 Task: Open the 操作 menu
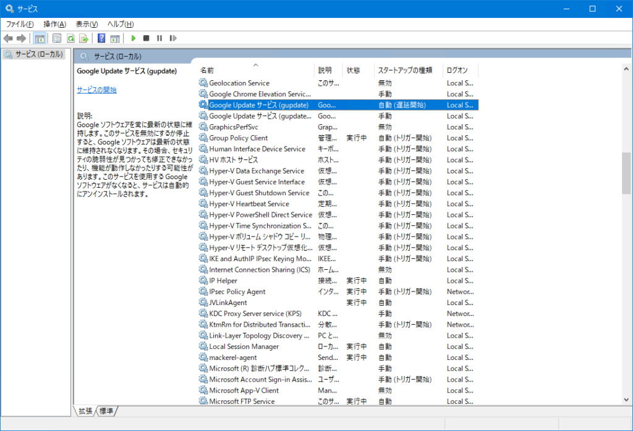click(53, 24)
